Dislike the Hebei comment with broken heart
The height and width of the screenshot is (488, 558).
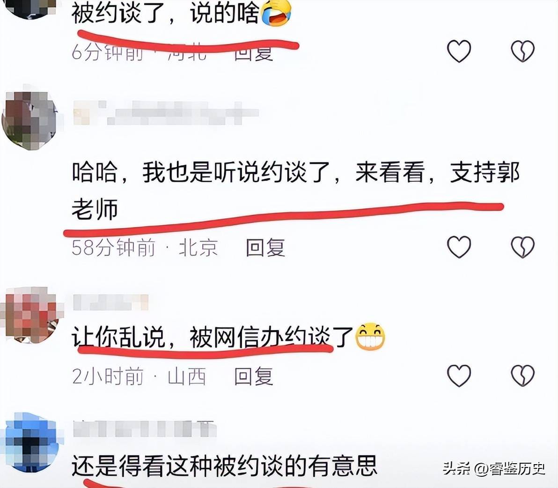522,51
